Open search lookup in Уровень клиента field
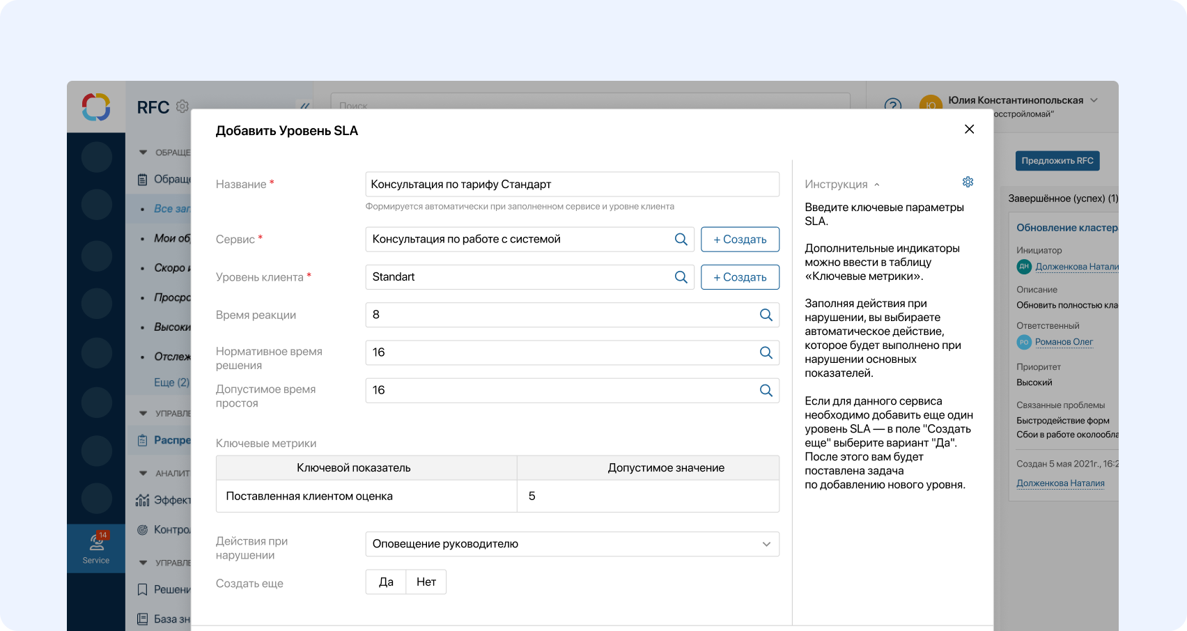 (681, 276)
